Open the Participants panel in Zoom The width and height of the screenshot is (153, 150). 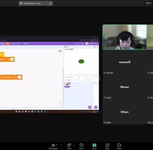pyautogui.click(x=53, y=146)
